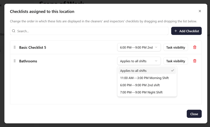Choose the 11:00 AM Morning Shift option
The image size is (210, 127).
pos(144,78)
